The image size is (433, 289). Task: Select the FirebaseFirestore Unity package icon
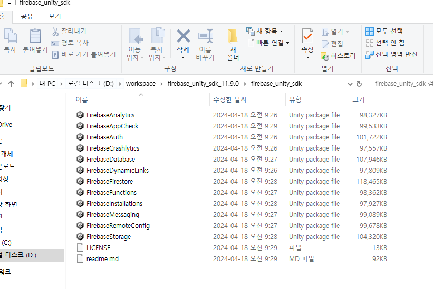[80, 181]
